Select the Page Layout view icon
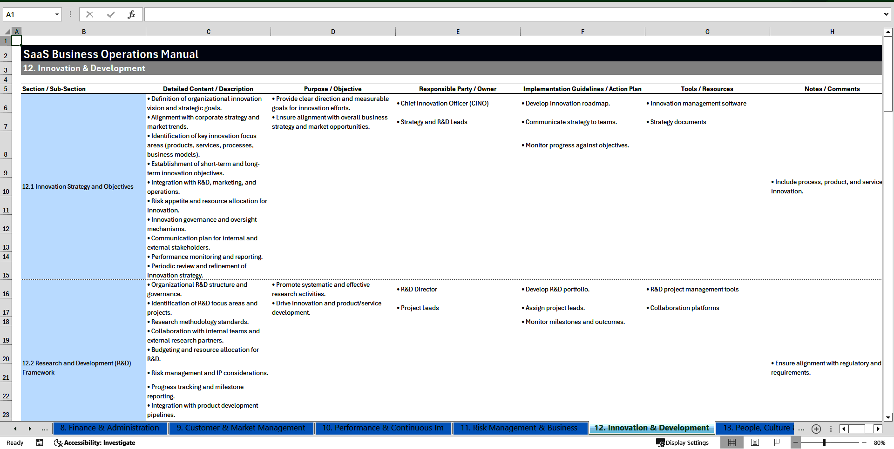The width and height of the screenshot is (894, 449). (754, 442)
